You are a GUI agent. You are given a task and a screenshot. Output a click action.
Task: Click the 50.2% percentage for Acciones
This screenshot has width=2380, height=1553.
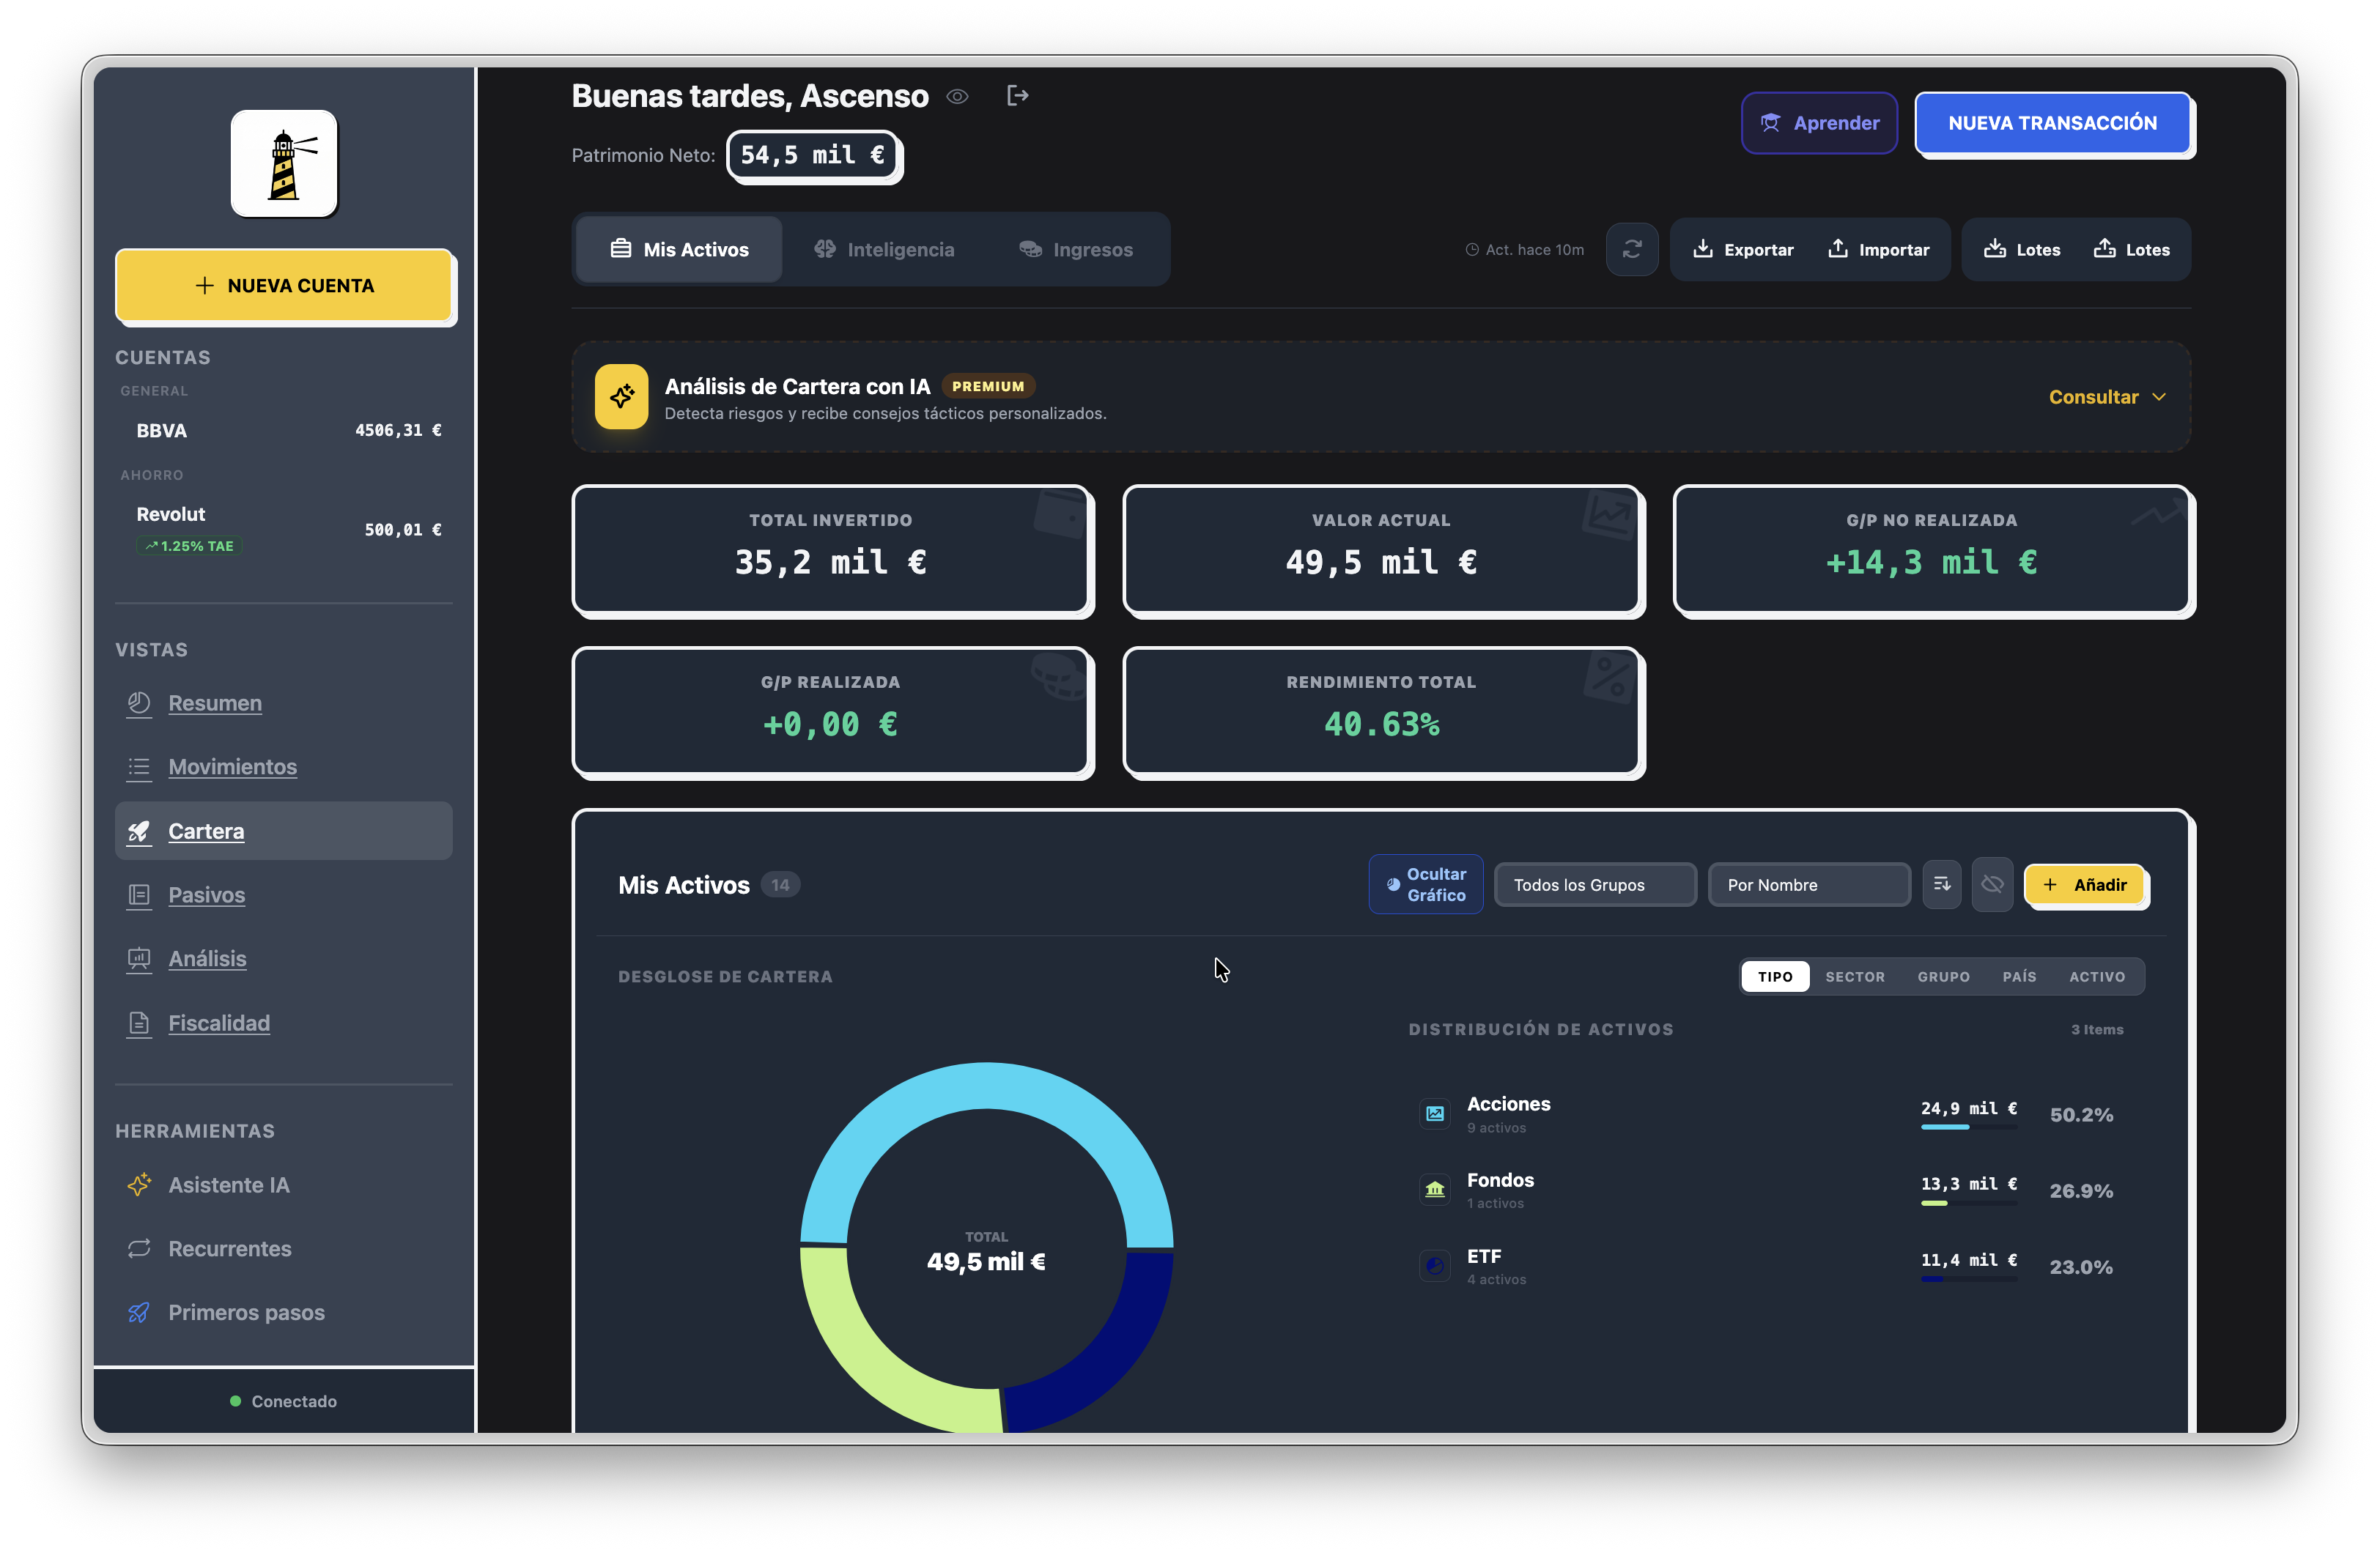2081,1115
